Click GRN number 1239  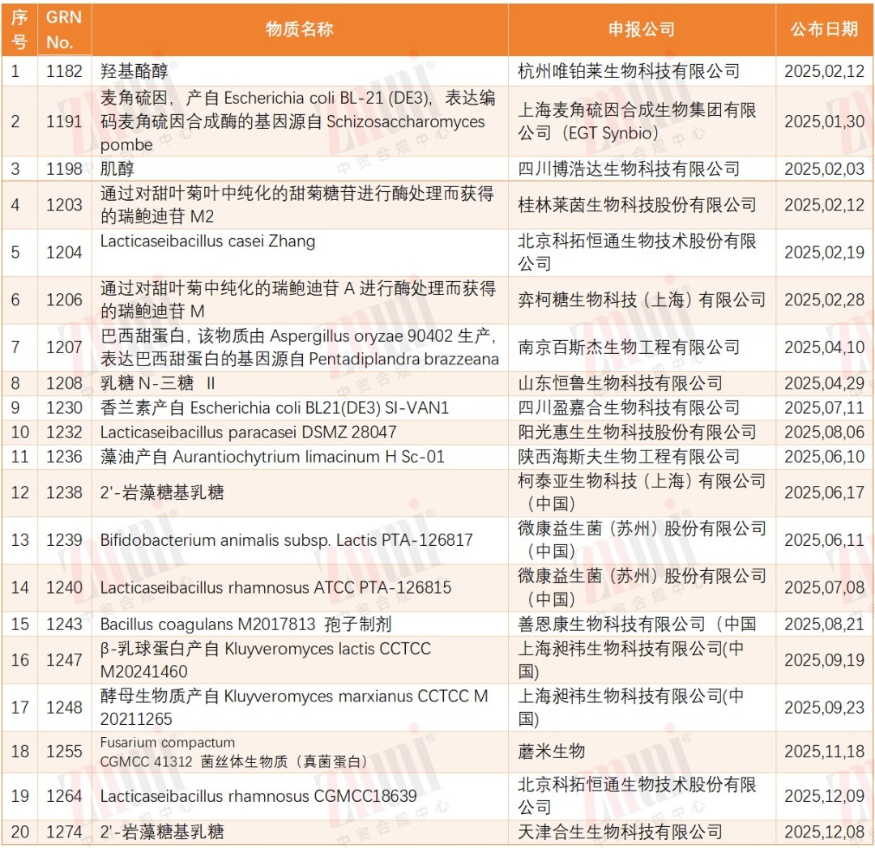click(x=64, y=540)
